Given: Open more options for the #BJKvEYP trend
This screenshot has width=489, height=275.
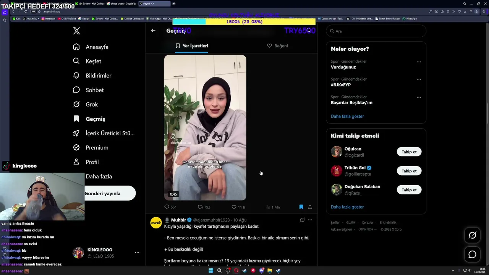Looking at the screenshot, I should pos(419,80).
